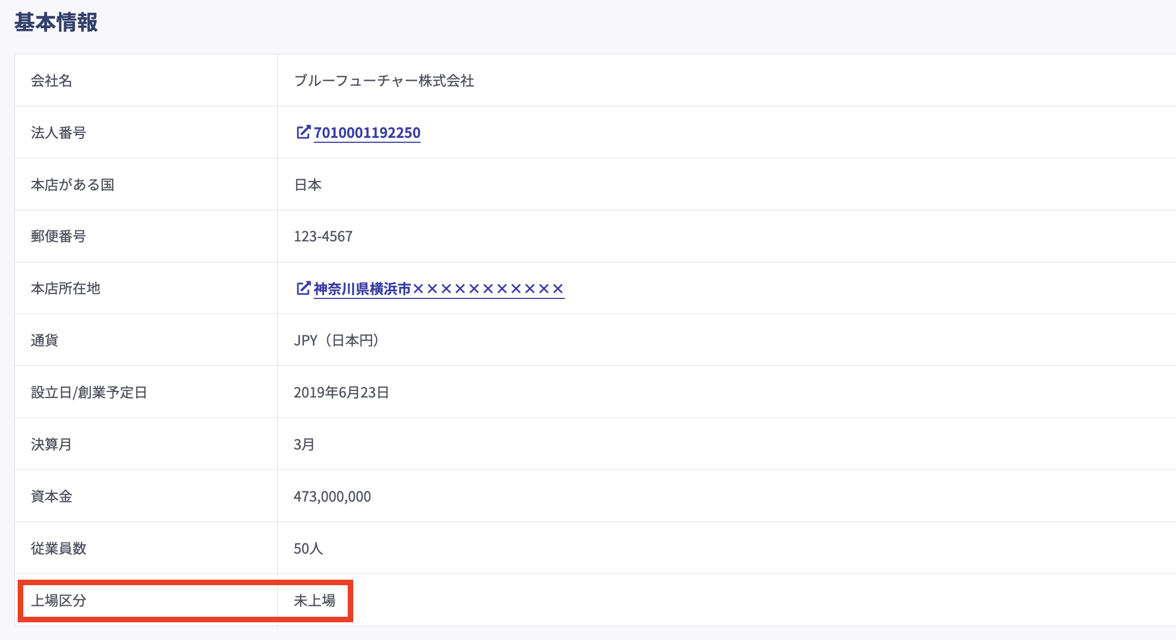Image resolution: width=1176 pixels, height=640 pixels.
Task: Click the 法人番号 row label
Action: tap(59, 133)
